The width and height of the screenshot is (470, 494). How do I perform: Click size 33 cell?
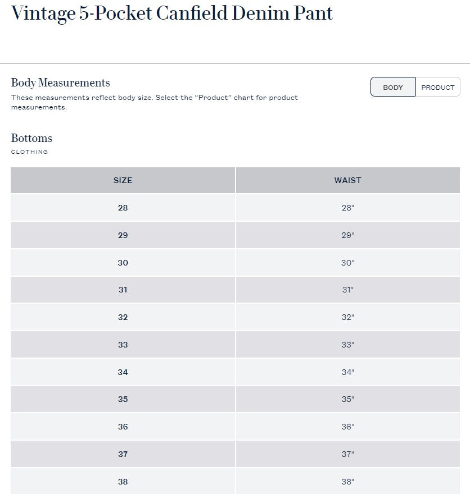coord(123,344)
